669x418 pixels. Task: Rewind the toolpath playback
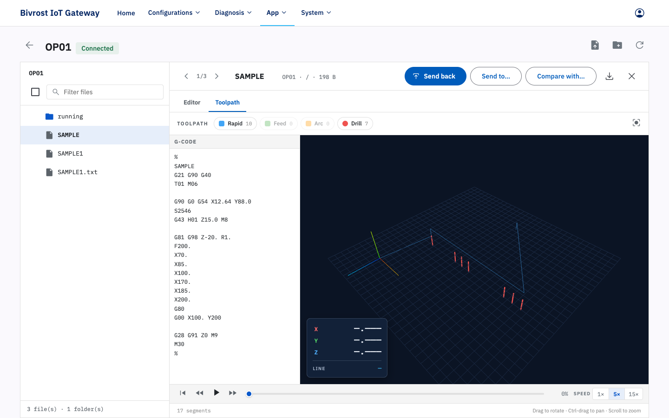[x=199, y=393]
